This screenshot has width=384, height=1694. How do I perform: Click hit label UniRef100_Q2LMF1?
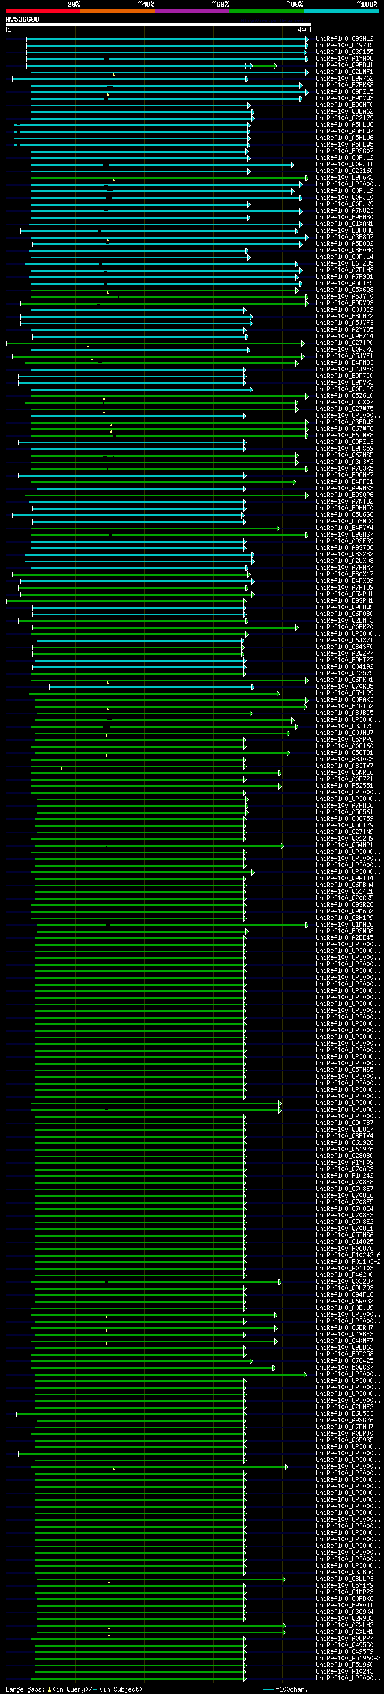click(x=344, y=72)
